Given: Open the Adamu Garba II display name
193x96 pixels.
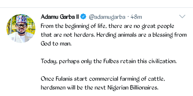Looking at the screenshot, I should (x=60, y=17).
